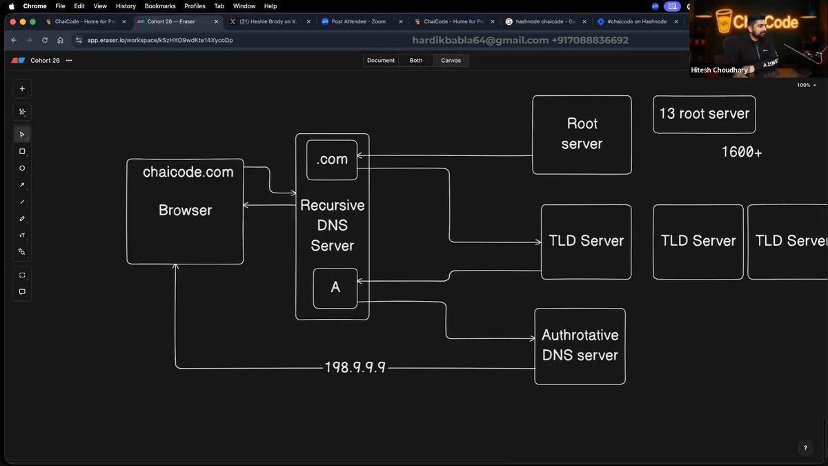This screenshot has height=466, width=828.
Task: Switch to Canvas view
Action: coord(451,61)
